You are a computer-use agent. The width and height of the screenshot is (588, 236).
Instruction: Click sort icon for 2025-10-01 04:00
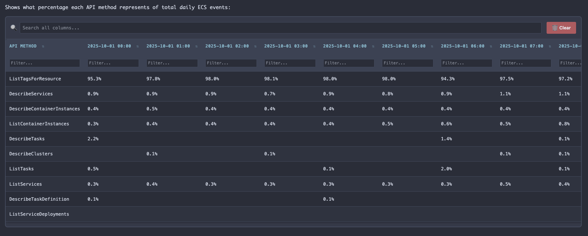click(373, 46)
